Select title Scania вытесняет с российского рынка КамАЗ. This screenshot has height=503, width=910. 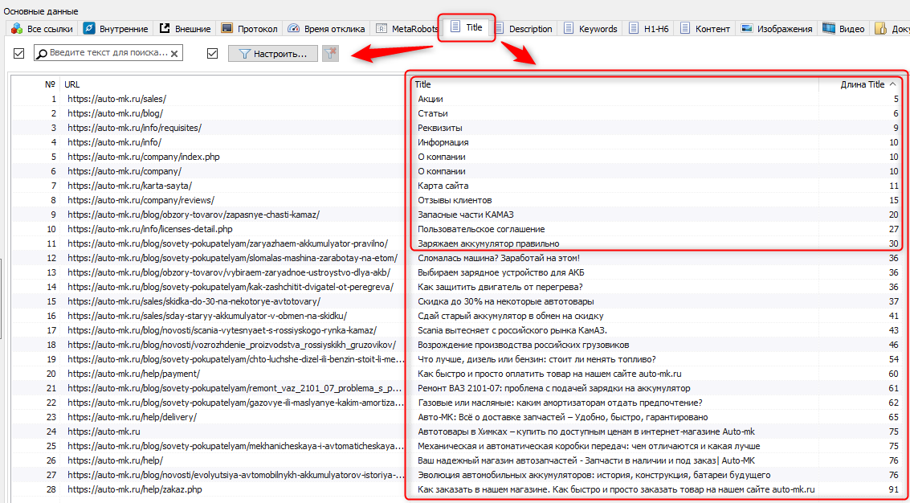(512, 330)
